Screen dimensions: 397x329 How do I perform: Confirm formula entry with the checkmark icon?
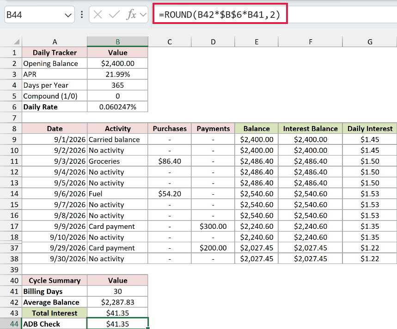pyautogui.click(x=114, y=15)
